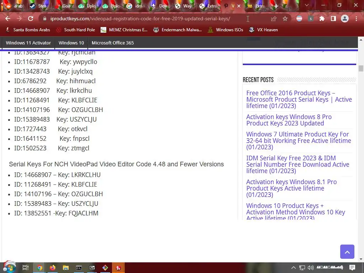Click the orange taskbar app icon
This screenshot has width=364, height=273.
[118, 268]
